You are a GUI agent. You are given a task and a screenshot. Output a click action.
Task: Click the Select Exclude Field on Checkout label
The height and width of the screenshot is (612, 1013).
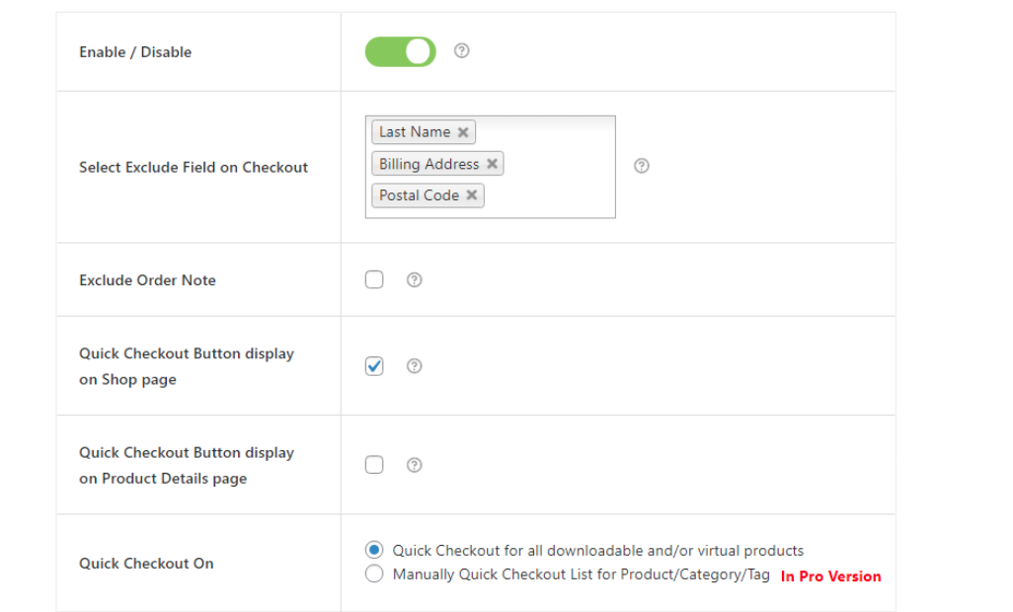(194, 168)
